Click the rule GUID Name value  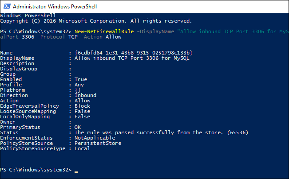point(134,53)
